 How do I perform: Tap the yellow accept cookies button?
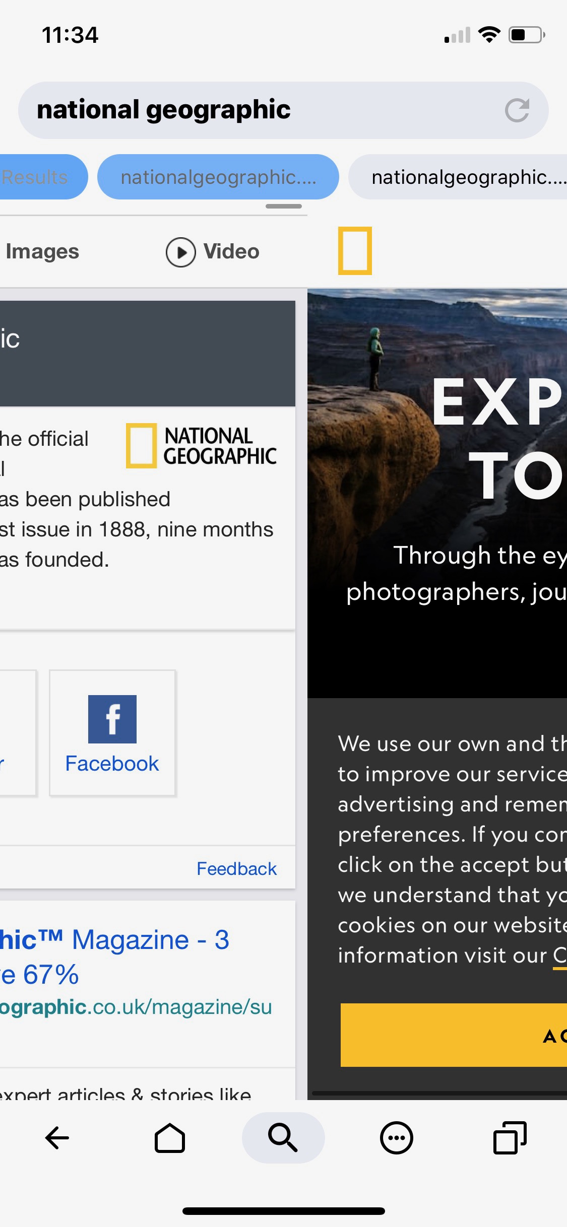454,1035
